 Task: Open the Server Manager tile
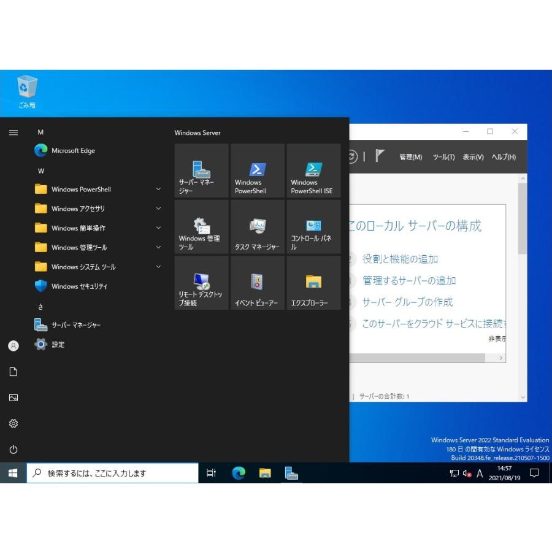(x=201, y=171)
